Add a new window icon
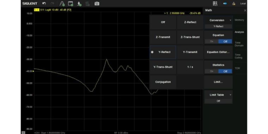The height and width of the screenshot is (134, 268). point(71,4)
